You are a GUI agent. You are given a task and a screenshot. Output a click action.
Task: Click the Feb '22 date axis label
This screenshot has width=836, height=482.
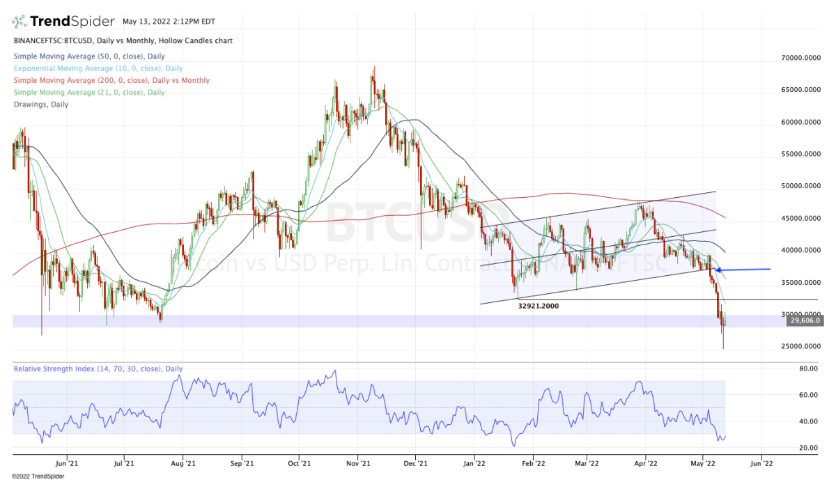coord(533,462)
